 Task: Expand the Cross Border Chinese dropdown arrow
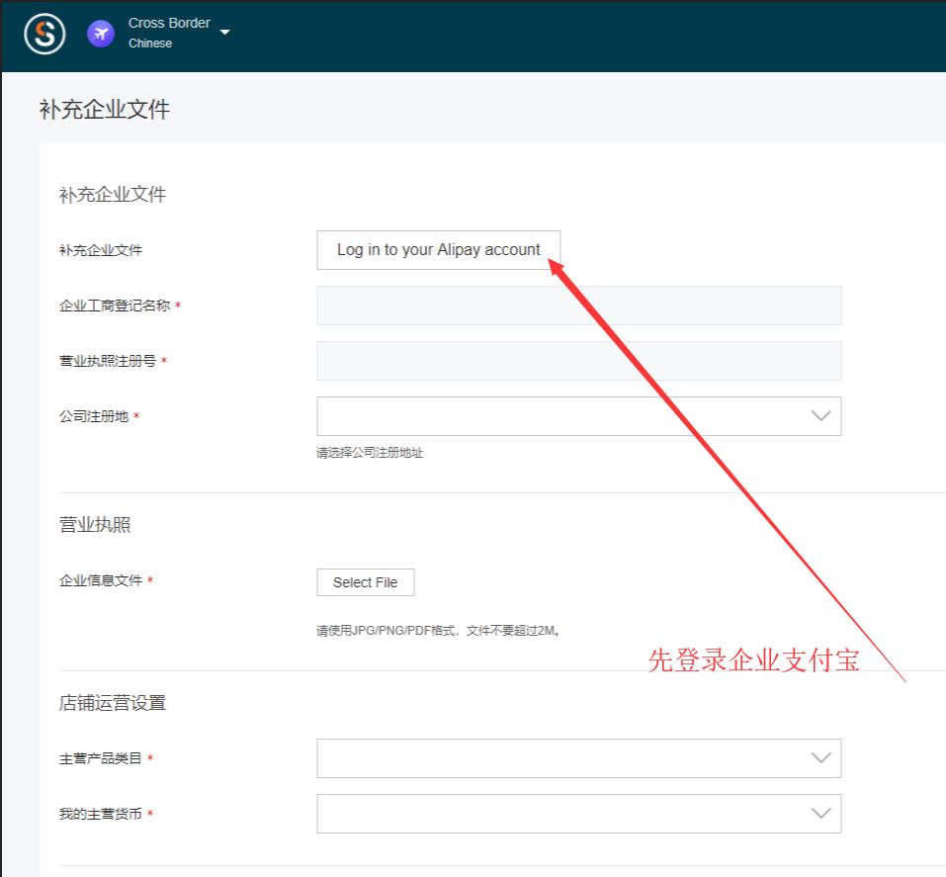pos(225,33)
